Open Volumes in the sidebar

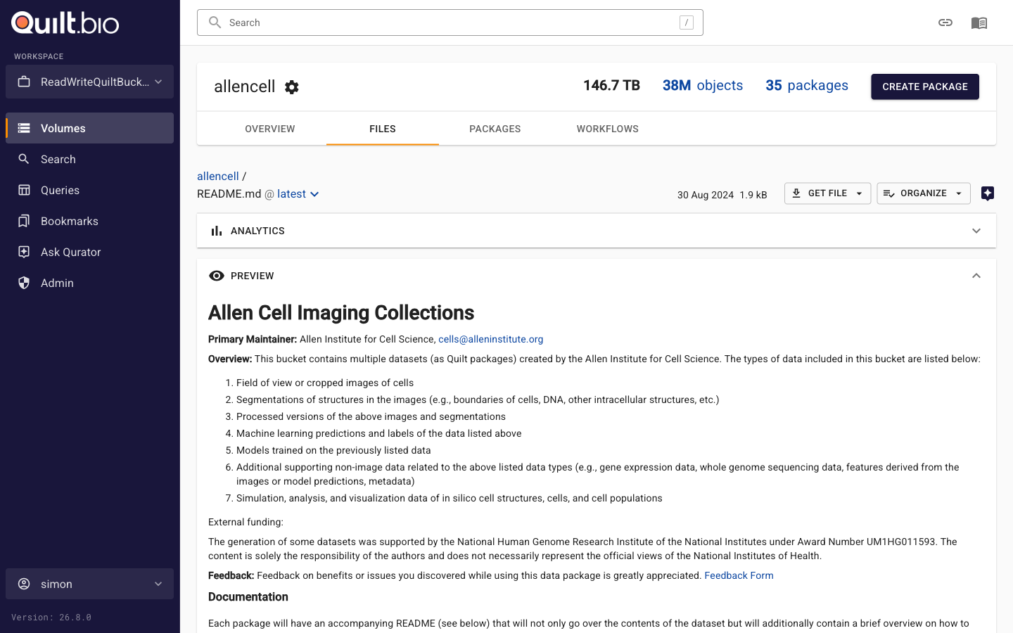[x=89, y=128]
